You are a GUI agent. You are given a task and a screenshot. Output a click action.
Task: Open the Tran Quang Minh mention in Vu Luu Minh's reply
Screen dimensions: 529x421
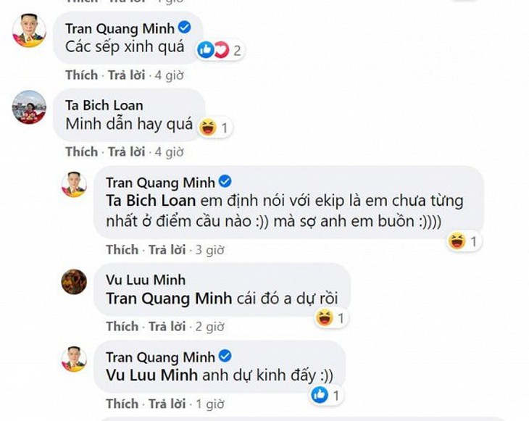pos(169,298)
